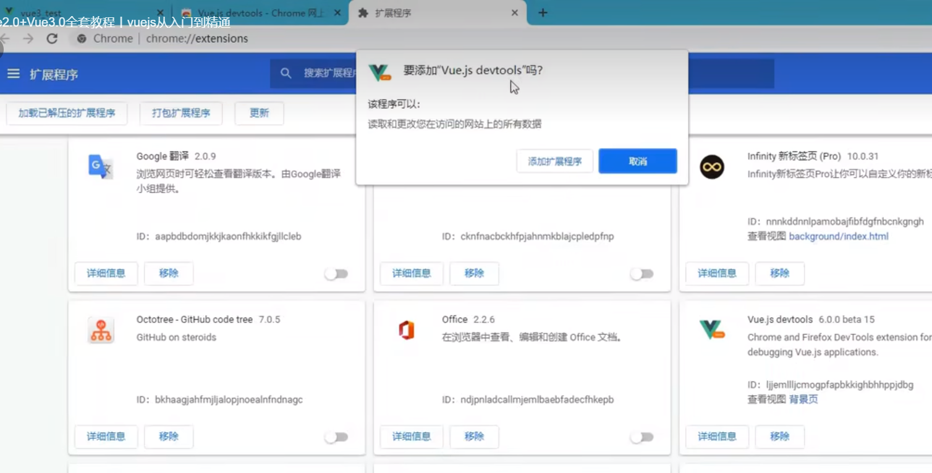The height and width of the screenshot is (473, 932).
Task: Click the 在浏览器中查看、编辑和创建 Office 文档 description
Action: click(532, 338)
